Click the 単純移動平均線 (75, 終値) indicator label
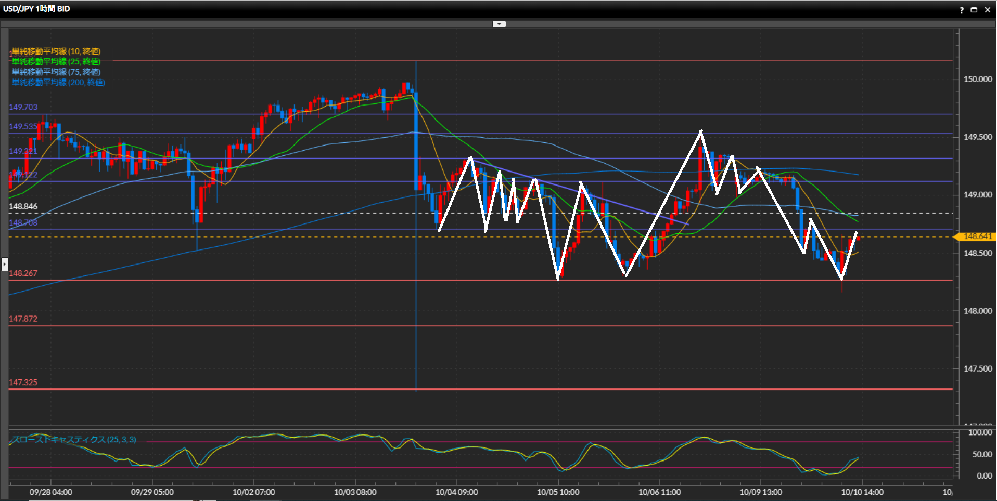Viewport: 997px width, 501px height. 56,72
